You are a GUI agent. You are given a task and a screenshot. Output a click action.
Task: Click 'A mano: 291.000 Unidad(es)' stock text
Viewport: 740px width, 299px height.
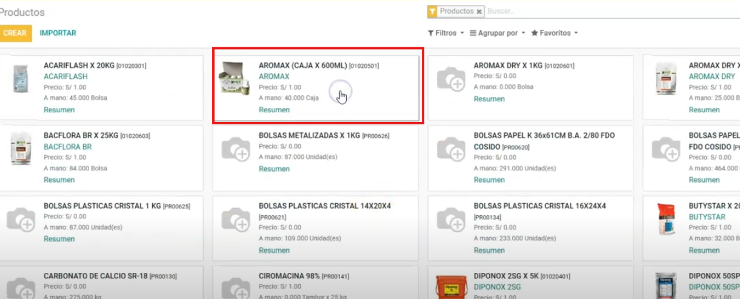point(514,169)
